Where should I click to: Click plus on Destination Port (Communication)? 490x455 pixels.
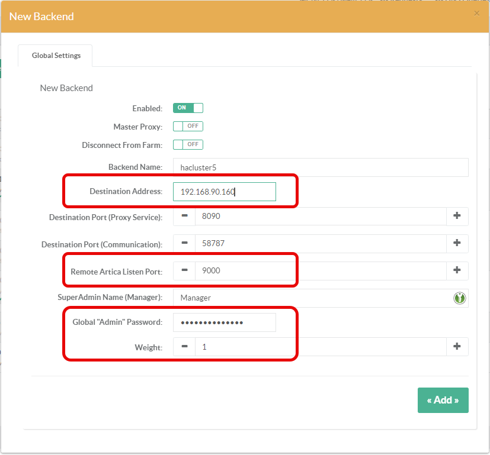[x=457, y=244]
